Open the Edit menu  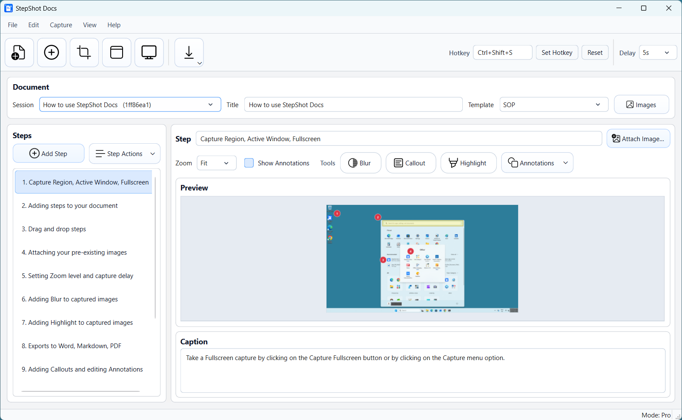pyautogui.click(x=34, y=25)
